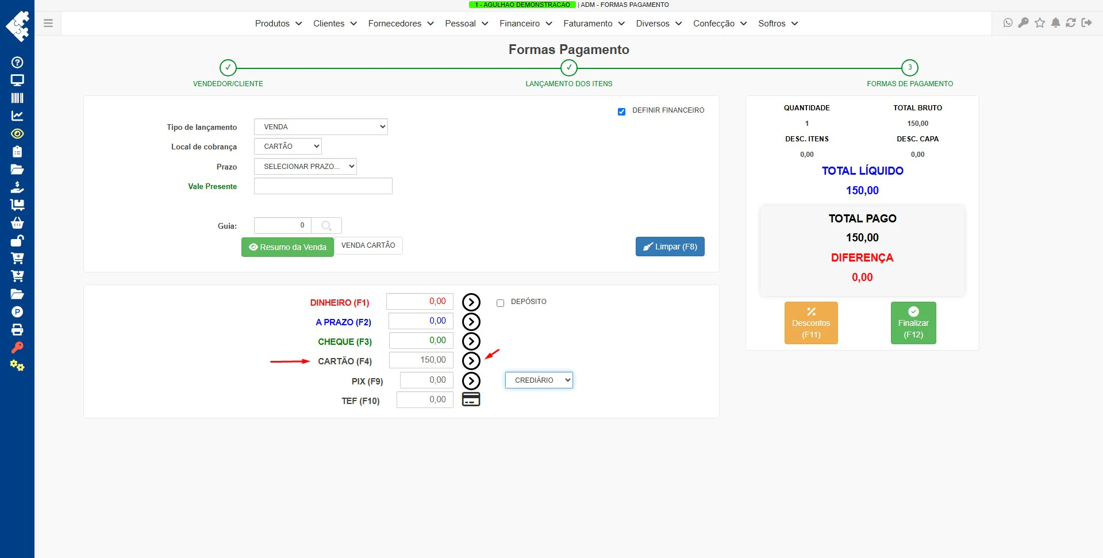Click the yellow eye icon in sidebar
1103x558 pixels.
point(17,133)
